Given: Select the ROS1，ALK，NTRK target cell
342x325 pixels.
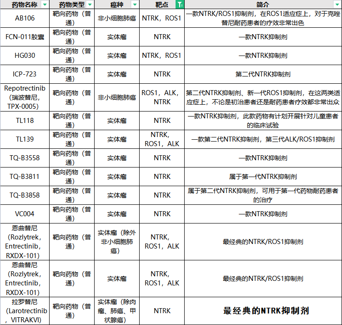Looking at the screenshot, I should pyautogui.click(x=162, y=97).
